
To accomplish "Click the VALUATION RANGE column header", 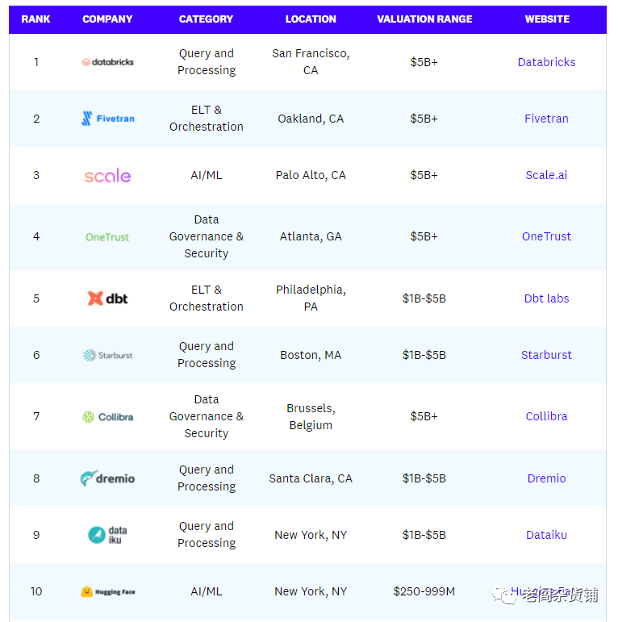I will pyautogui.click(x=424, y=19).
